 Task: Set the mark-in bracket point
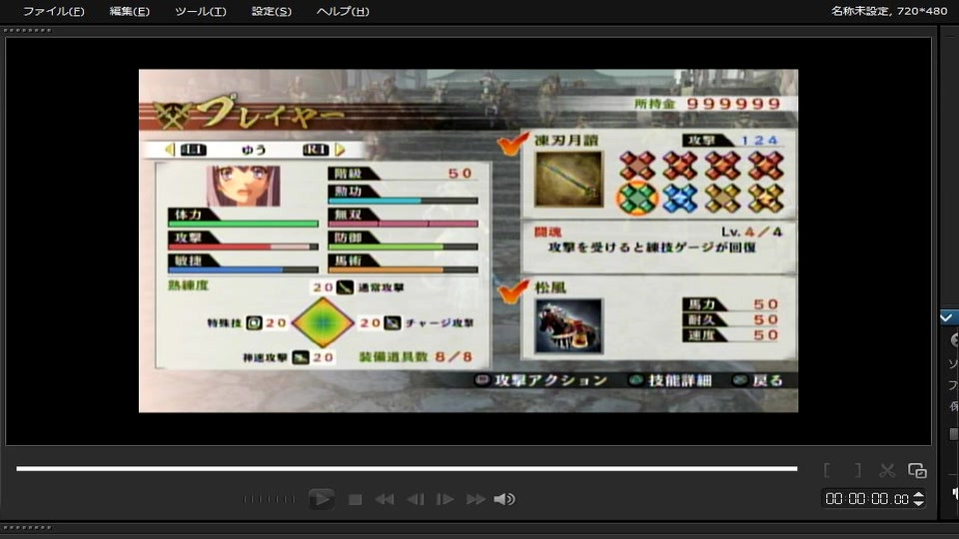point(827,470)
